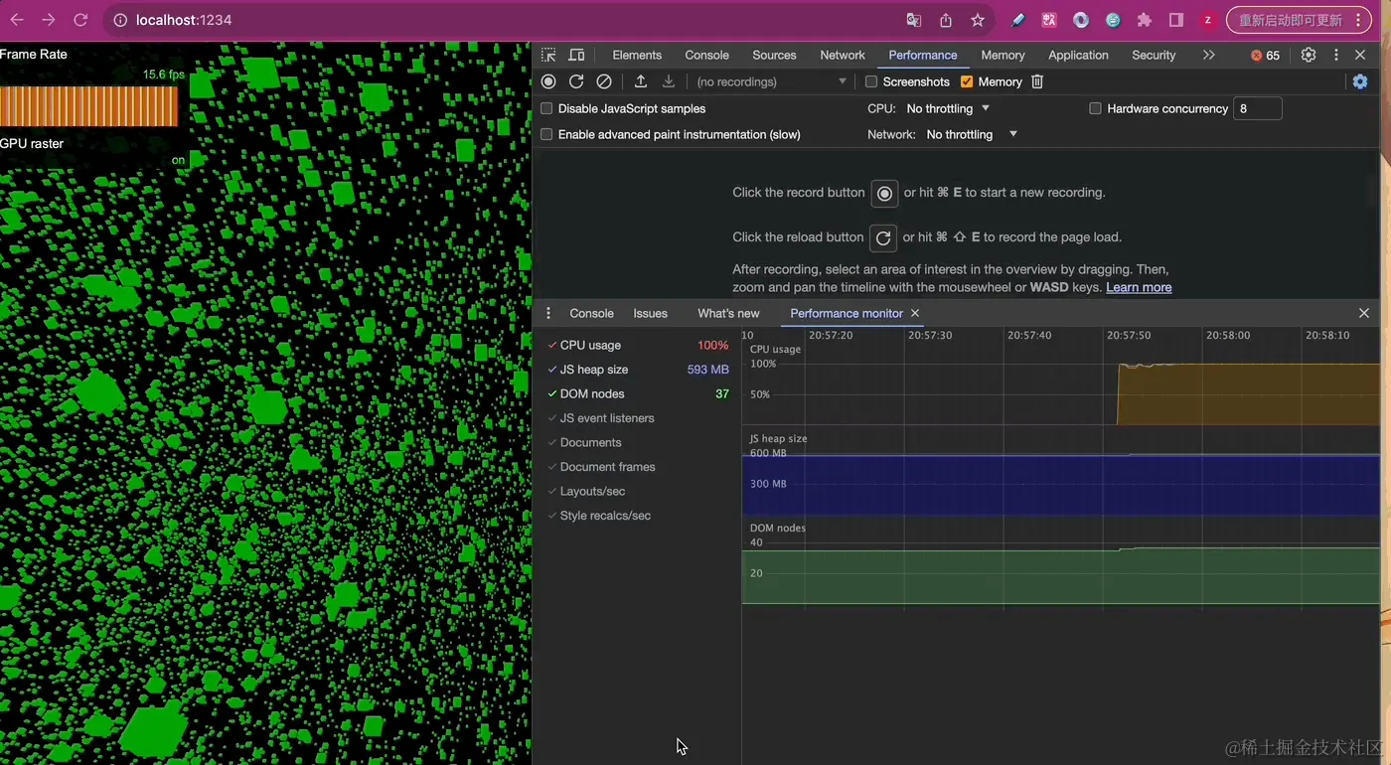
Task: Click the Google Translate icon in address bar
Action: [914, 20]
